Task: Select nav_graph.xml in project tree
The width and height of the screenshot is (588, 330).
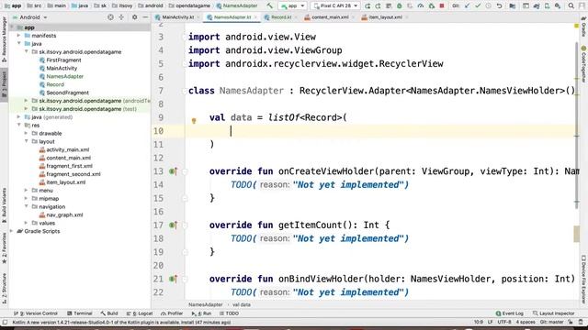Action: 64,215
